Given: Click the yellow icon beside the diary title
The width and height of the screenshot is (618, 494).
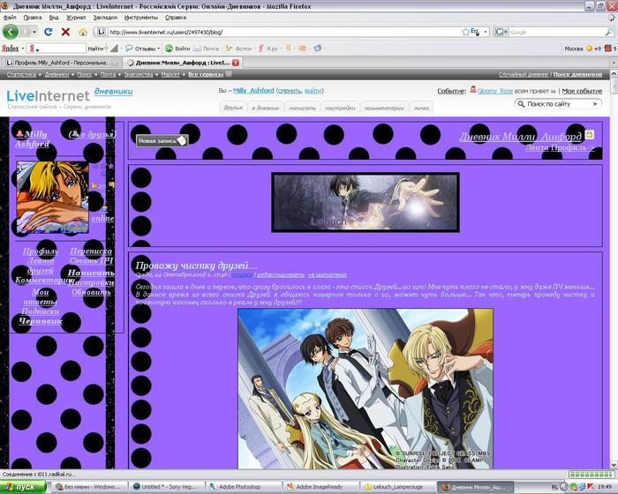Looking at the screenshot, I should tap(589, 134).
